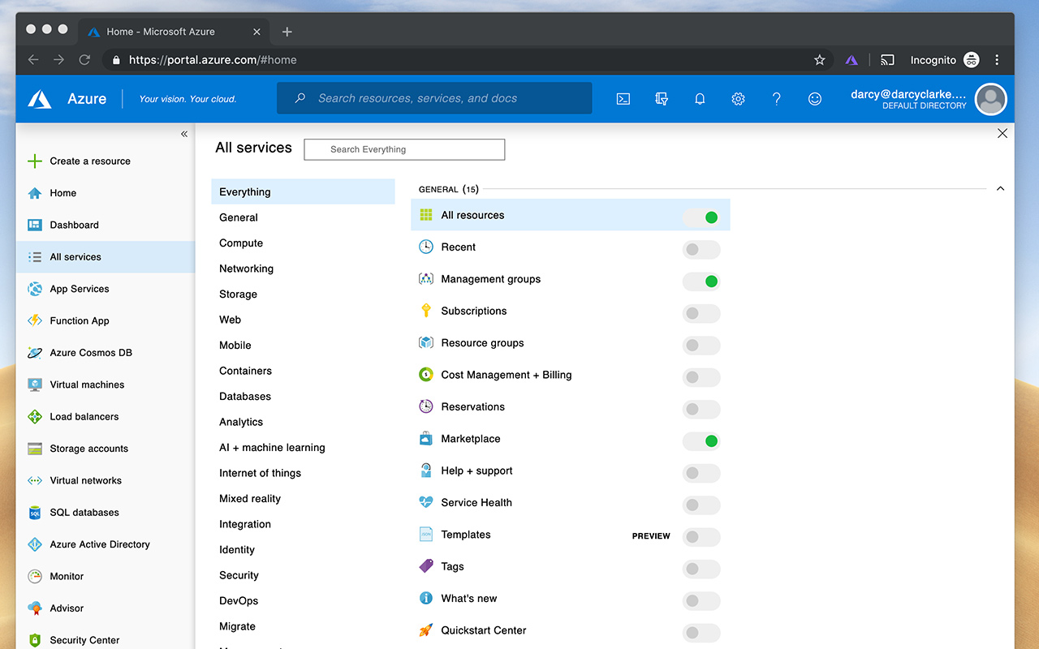The width and height of the screenshot is (1039, 649).
Task: Open All services in the sidebar
Action: click(x=106, y=257)
